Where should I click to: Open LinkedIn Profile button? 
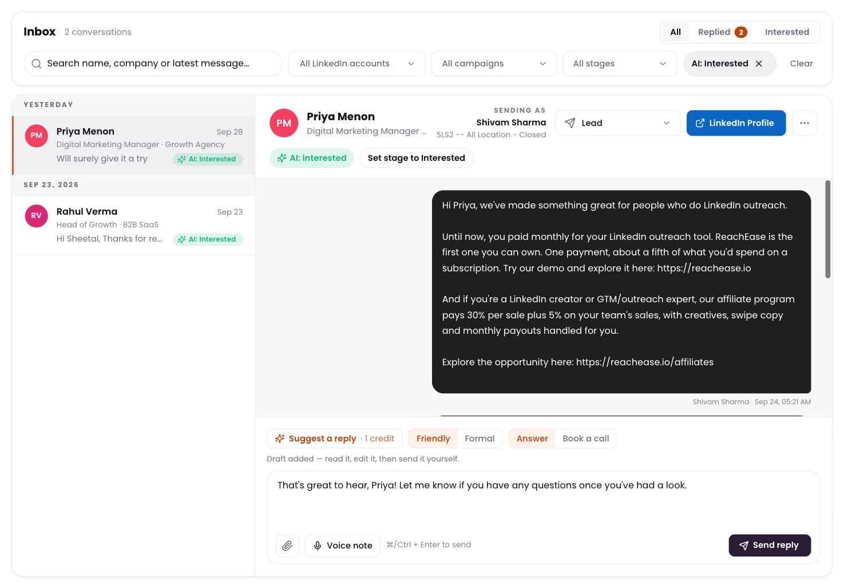736,123
